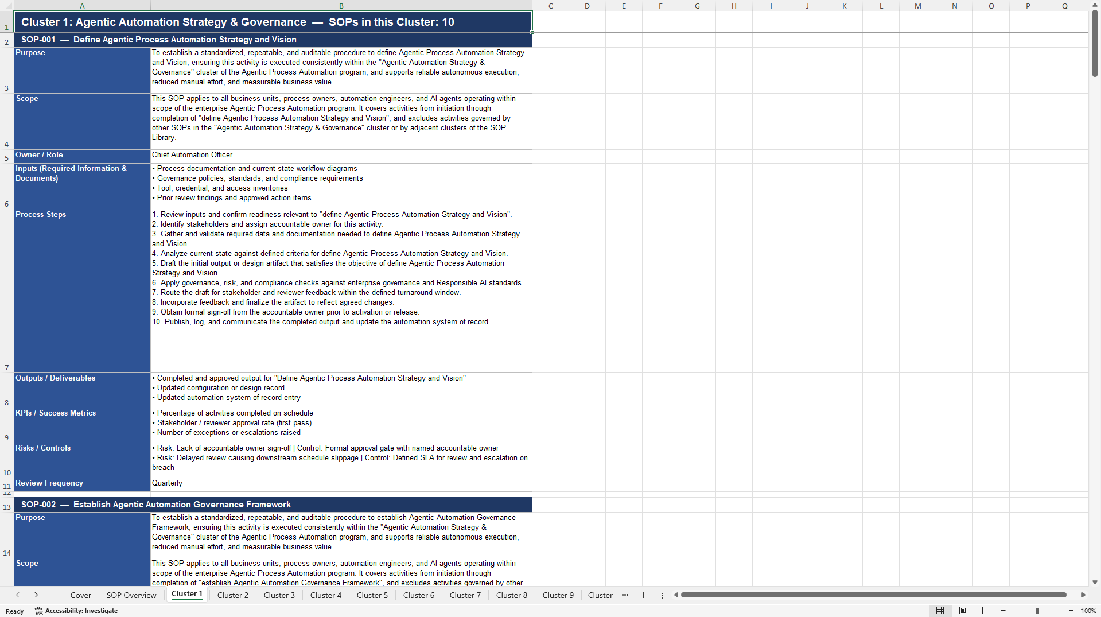Switch to the Cluster 6 sheet
This screenshot has height=617, width=1101.
click(x=419, y=595)
